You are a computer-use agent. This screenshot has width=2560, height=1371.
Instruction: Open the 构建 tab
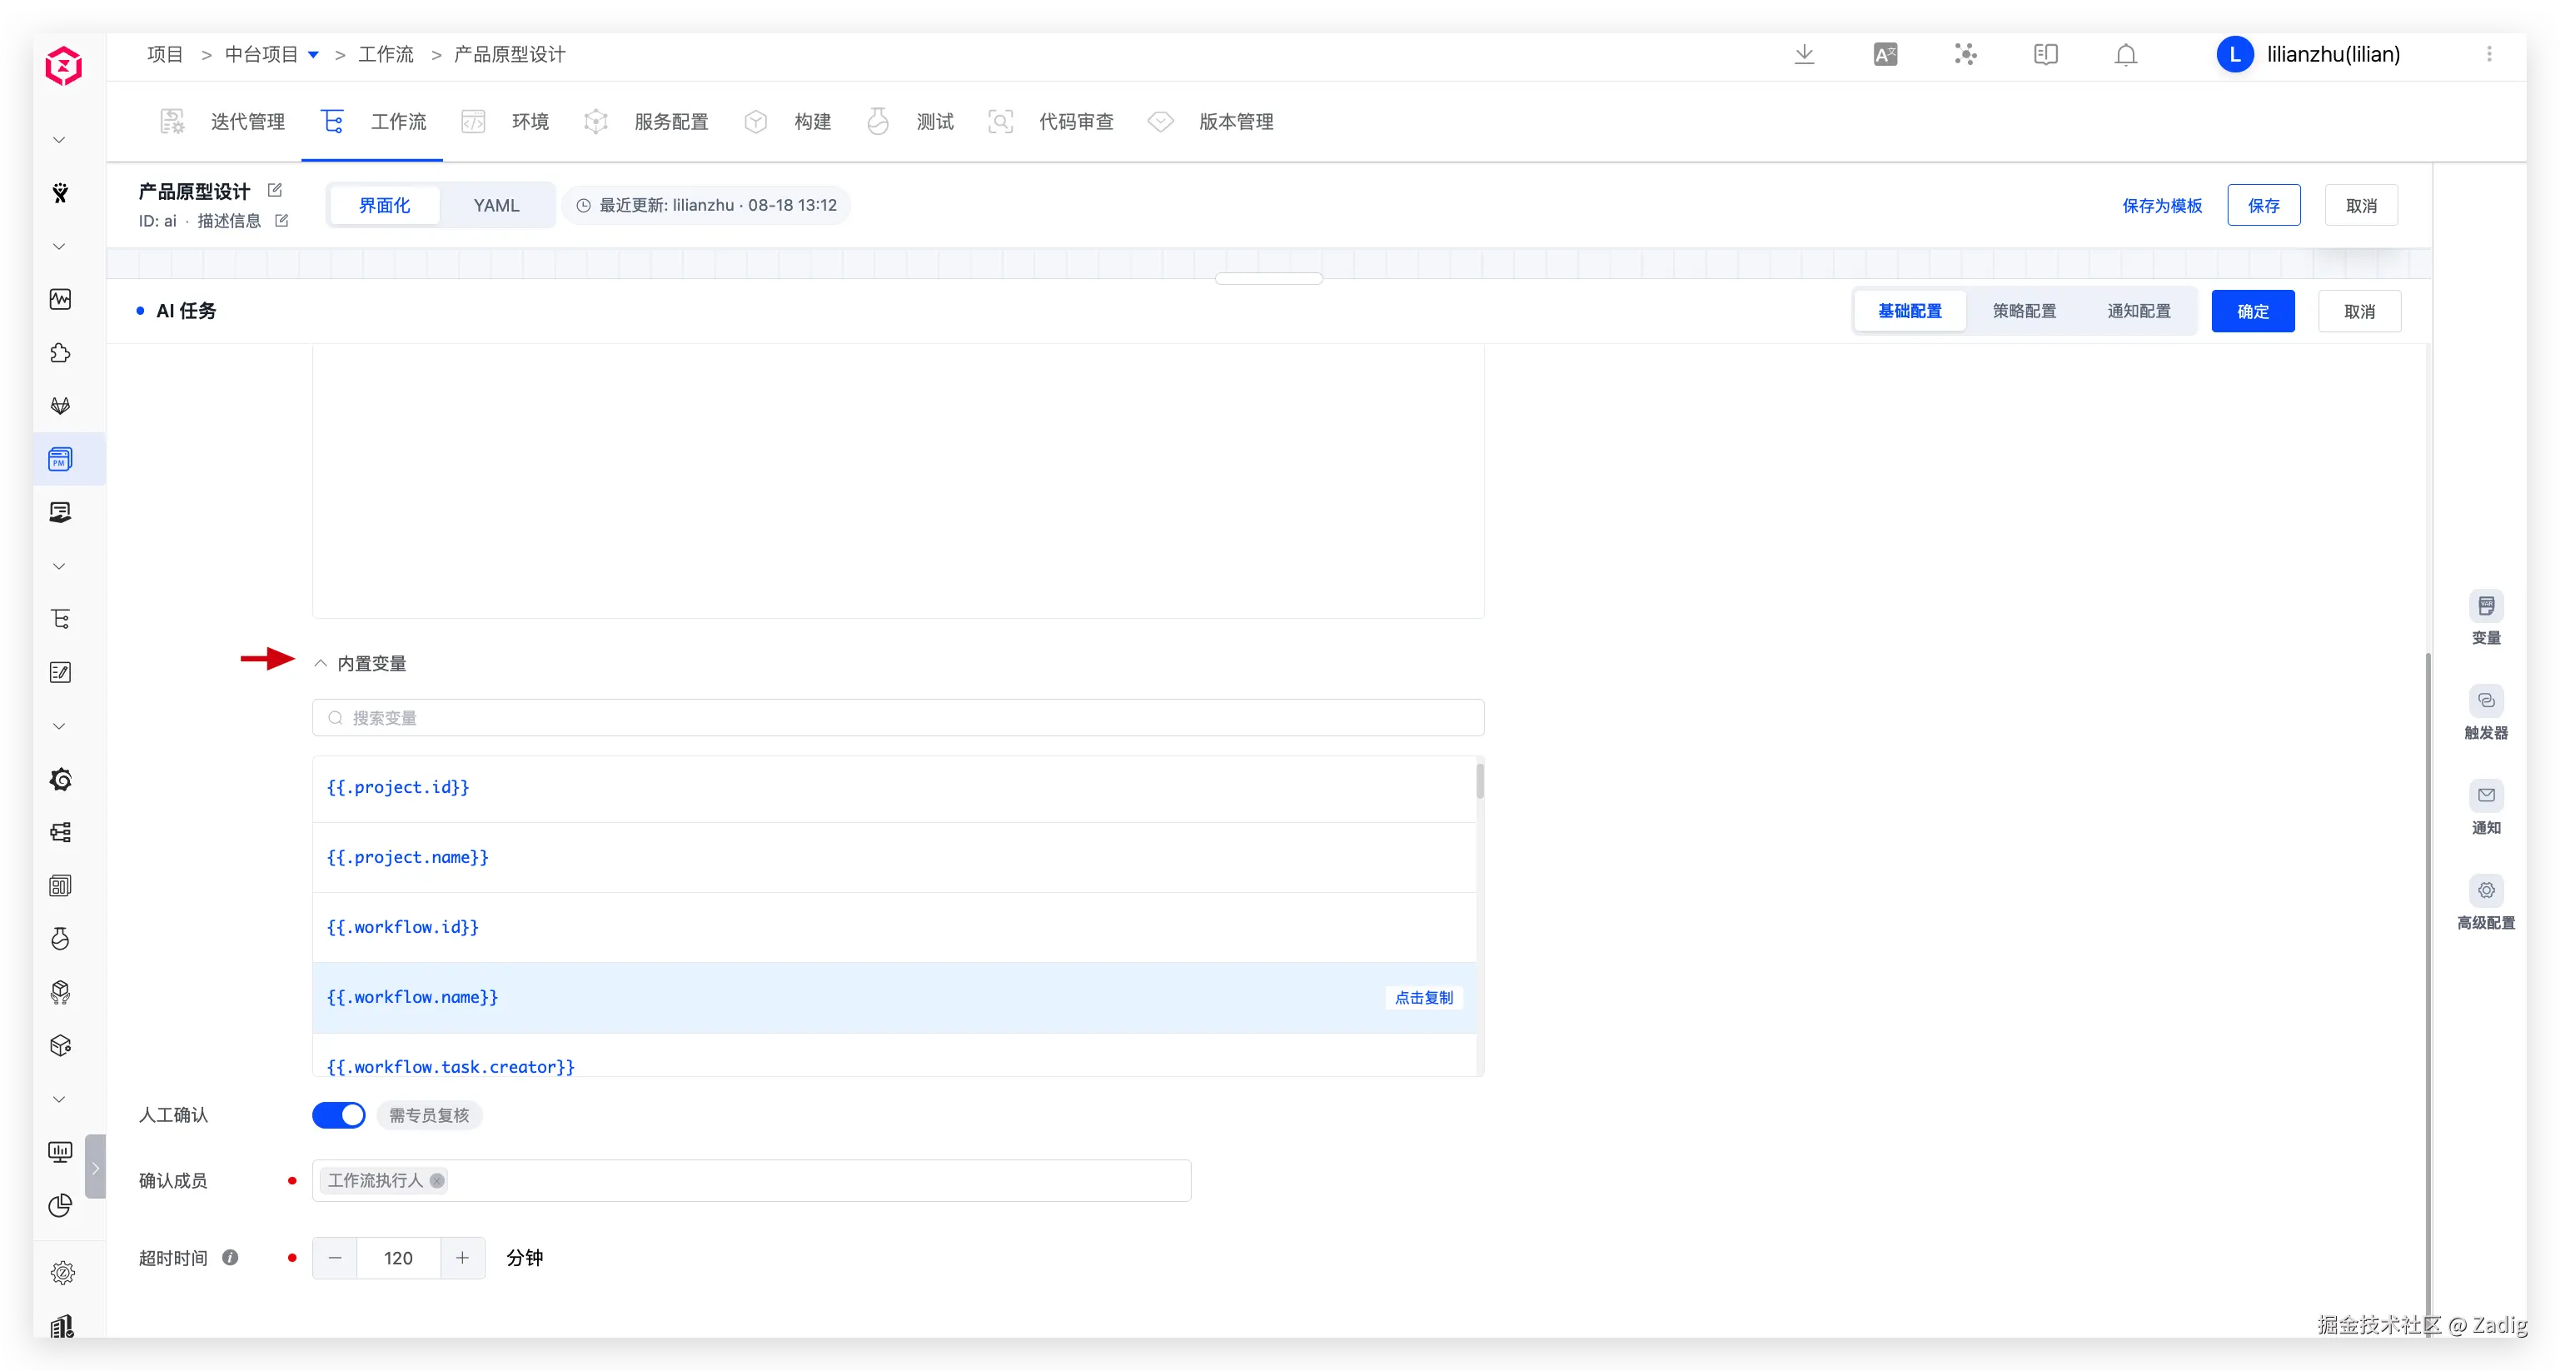click(x=787, y=122)
